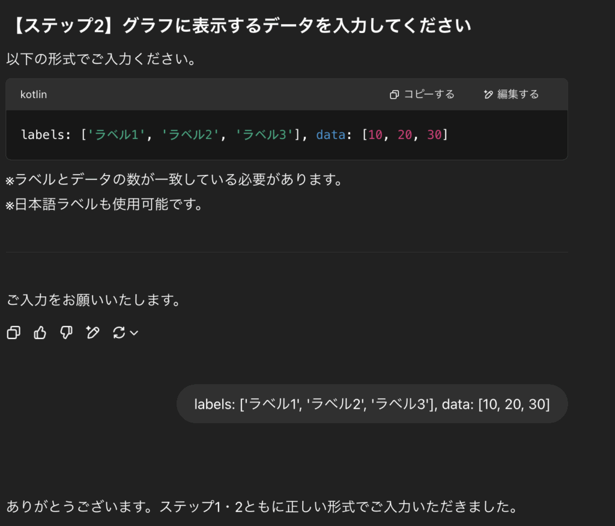
Task: Click the text 以下の形式でご入力ください。
Action: (x=102, y=60)
